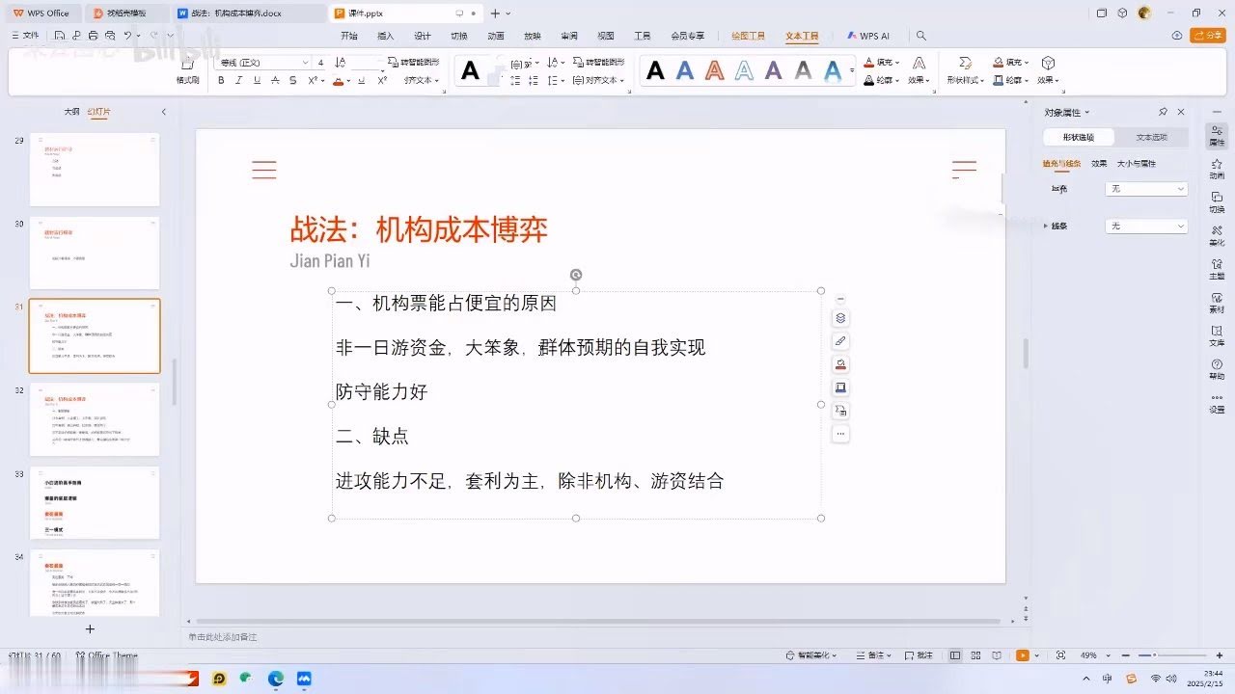The width and height of the screenshot is (1235, 694).
Task: Select slide 32 thumbnail in the panel
Action: [x=95, y=419]
